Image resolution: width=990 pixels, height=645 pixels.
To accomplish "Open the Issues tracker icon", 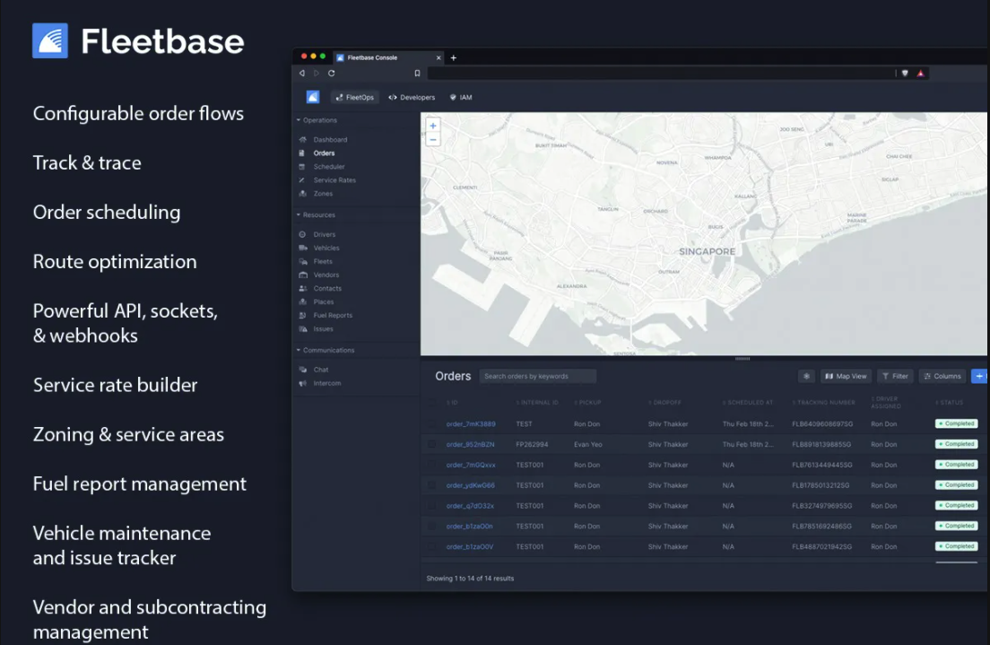I will (x=302, y=328).
